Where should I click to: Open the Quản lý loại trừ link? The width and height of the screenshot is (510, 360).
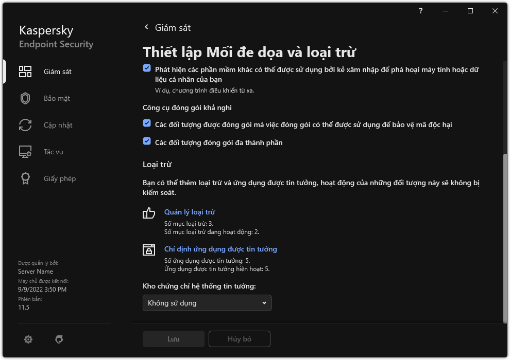coord(189,212)
